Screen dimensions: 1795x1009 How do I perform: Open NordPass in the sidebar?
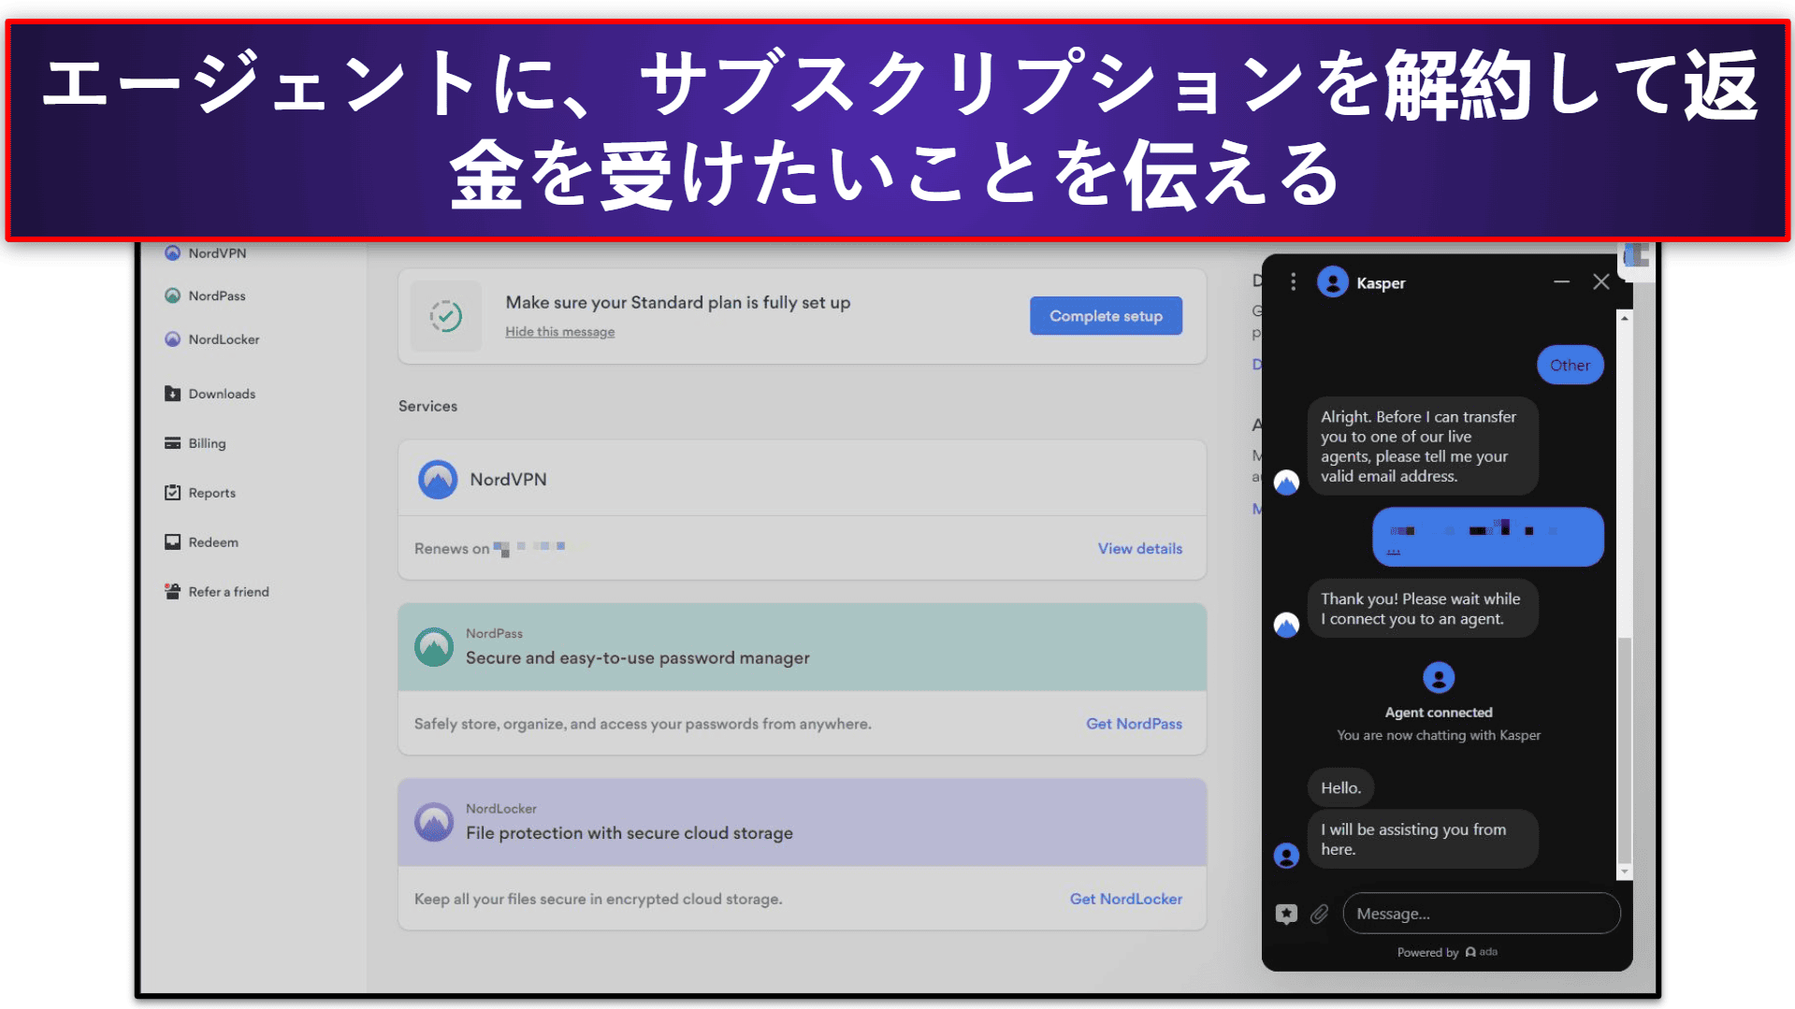(217, 295)
